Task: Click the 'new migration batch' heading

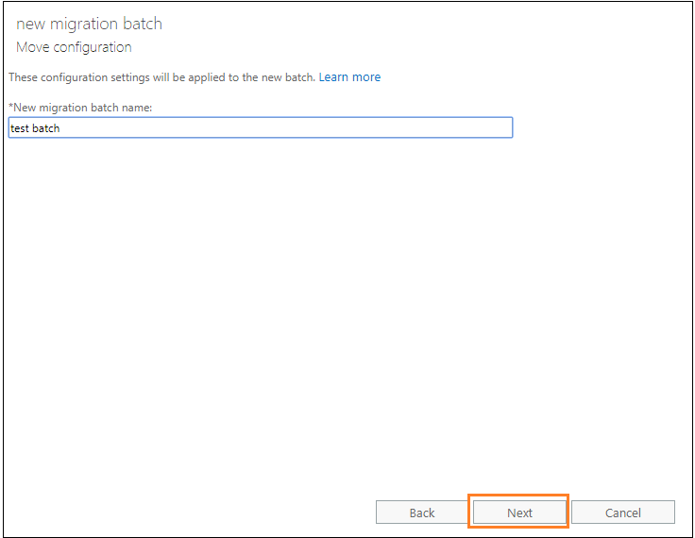Action: click(x=89, y=24)
